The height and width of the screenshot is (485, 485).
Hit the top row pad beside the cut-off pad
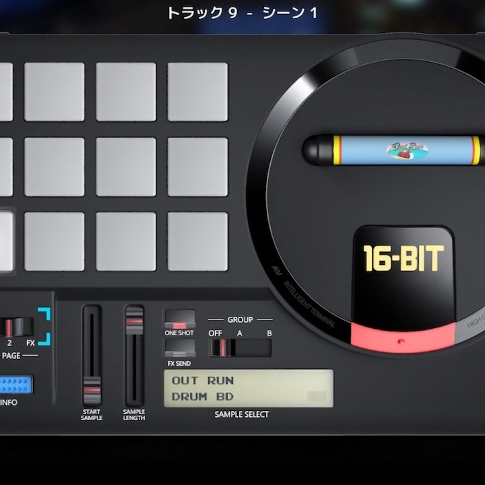pyautogui.click(x=55, y=92)
